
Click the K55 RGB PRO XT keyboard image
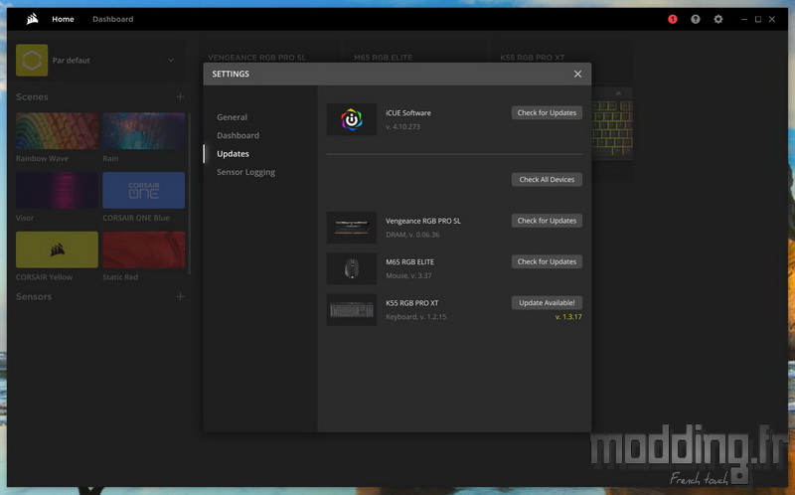click(x=352, y=309)
